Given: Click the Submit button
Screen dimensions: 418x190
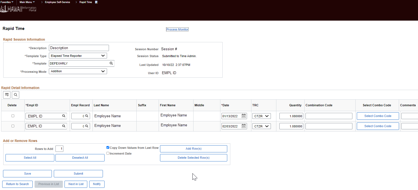Looking at the screenshot, I should 78,174.
